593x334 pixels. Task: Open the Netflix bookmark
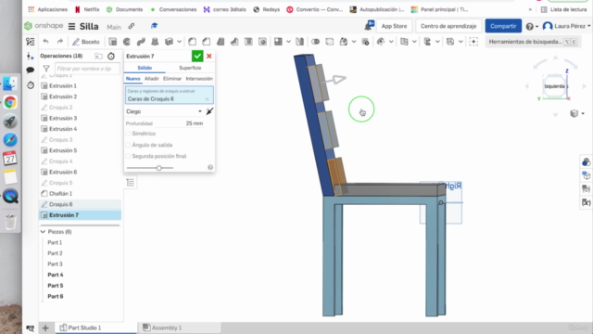tap(87, 9)
